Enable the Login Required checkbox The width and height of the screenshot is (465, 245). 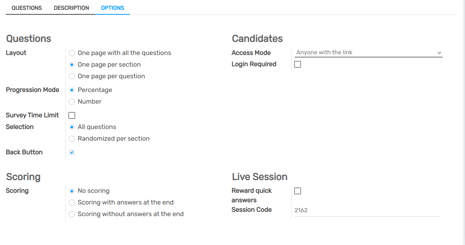click(x=297, y=64)
